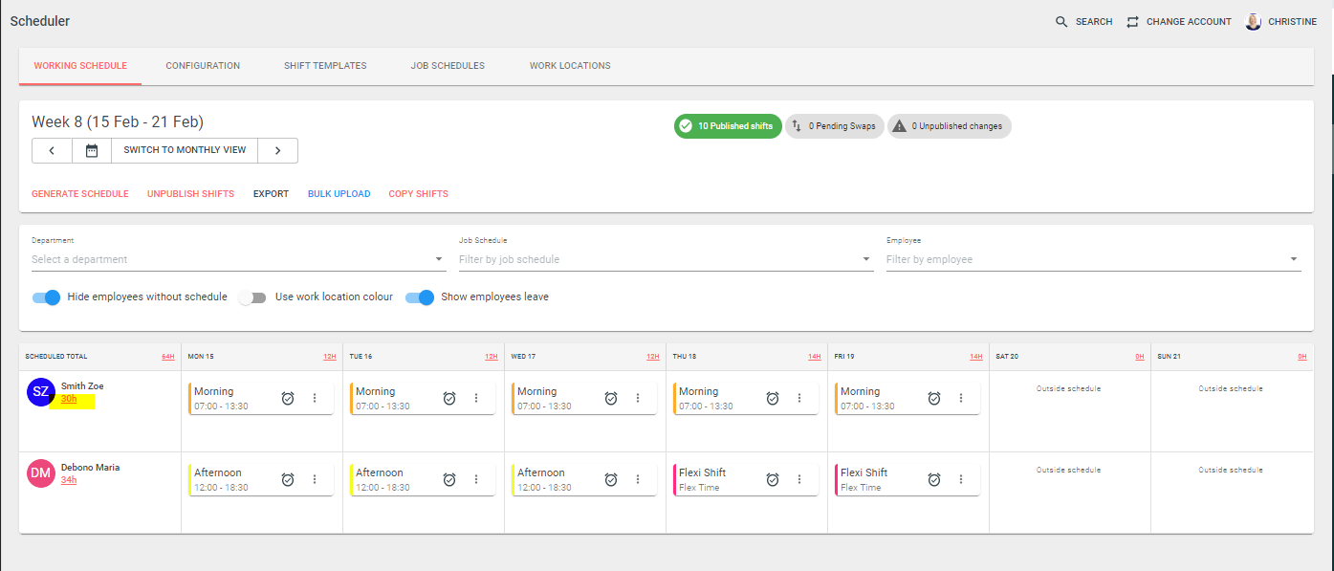Viewport: 1334px width, 571px height.
Task: Open the three-dot menu on Debono Maria's Monday Afternoon shift
Action: point(315,479)
